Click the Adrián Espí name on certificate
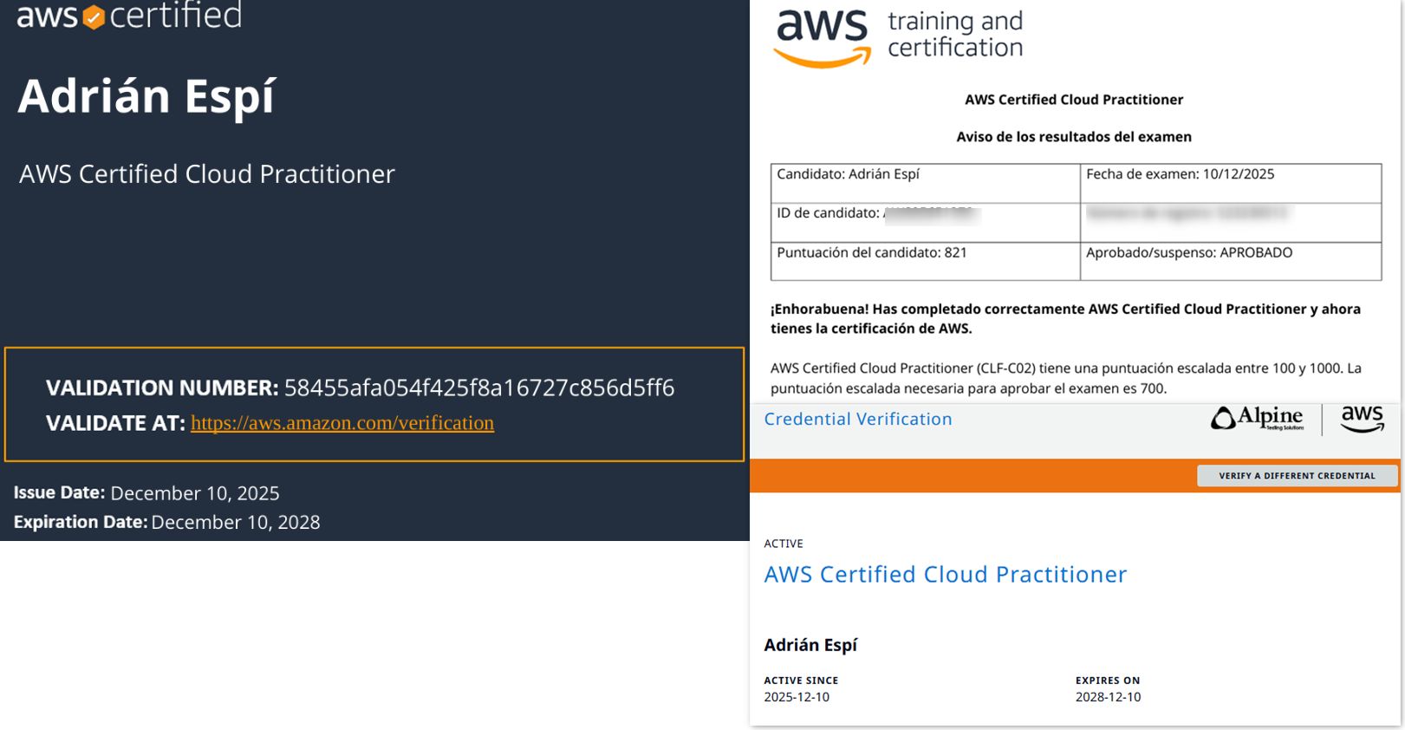The height and width of the screenshot is (730, 1405). [x=146, y=96]
